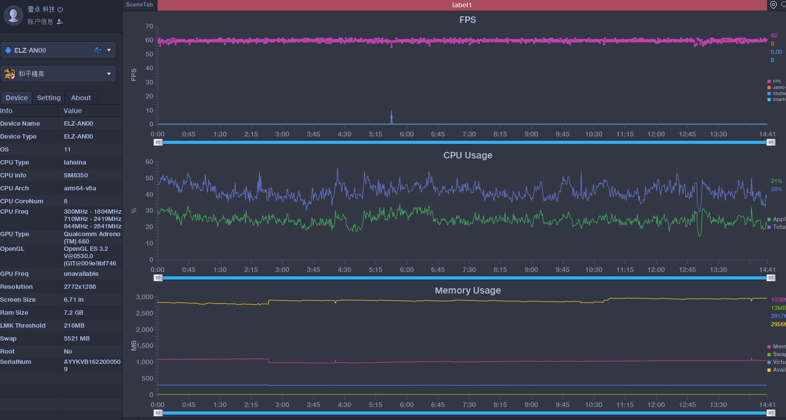
Task: Click the Value column header
Action: pos(90,111)
